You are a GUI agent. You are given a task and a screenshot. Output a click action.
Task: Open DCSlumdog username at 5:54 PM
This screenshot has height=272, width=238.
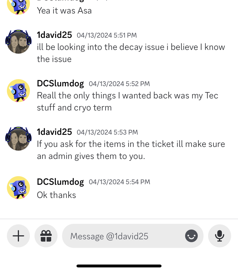pyautogui.click(x=60, y=182)
